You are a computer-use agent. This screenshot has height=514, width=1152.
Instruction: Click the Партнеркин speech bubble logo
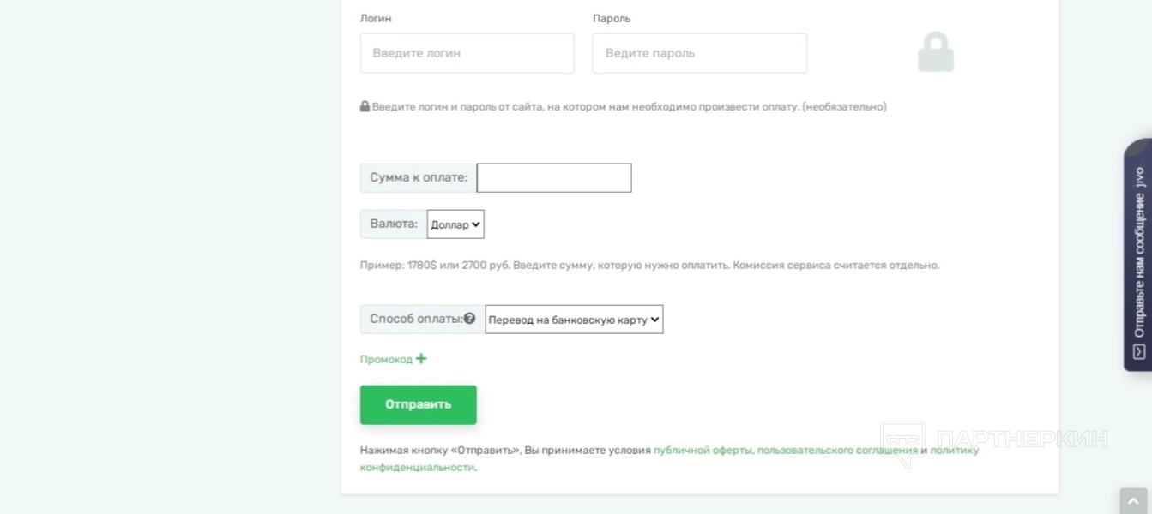pos(902,443)
